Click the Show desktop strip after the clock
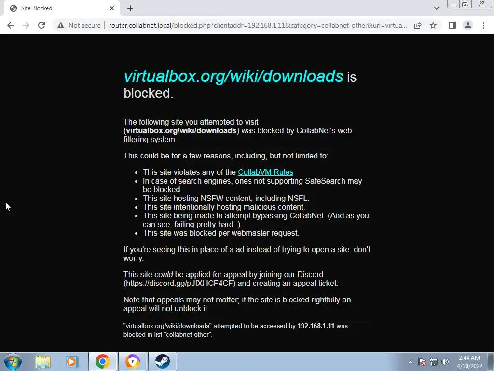 tap(491, 361)
